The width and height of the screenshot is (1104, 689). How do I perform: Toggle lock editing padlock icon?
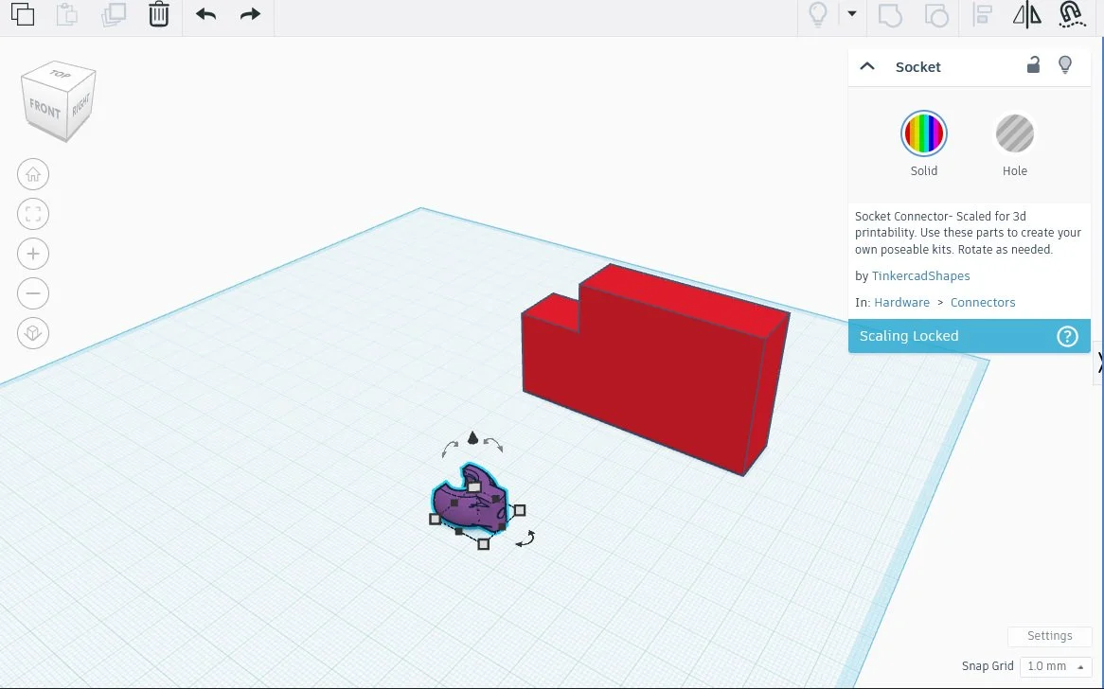point(1033,64)
